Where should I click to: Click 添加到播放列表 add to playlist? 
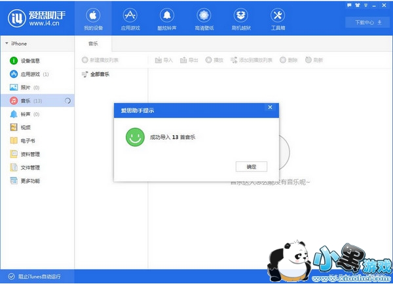click(x=252, y=60)
